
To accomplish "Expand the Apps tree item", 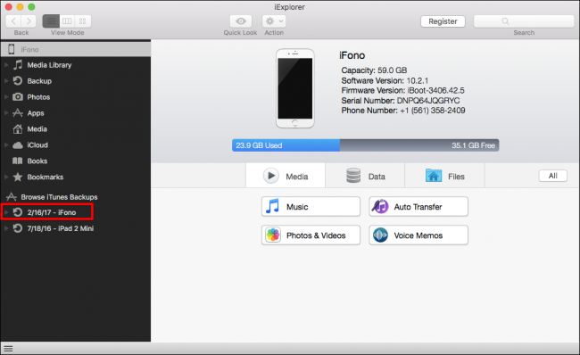I will point(6,112).
